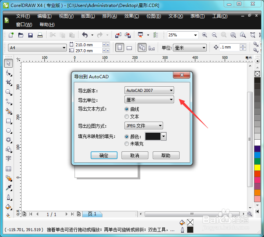Select the Basic Shapes tool
Screen dimensions: 264x237
pyautogui.click(x=8, y=149)
